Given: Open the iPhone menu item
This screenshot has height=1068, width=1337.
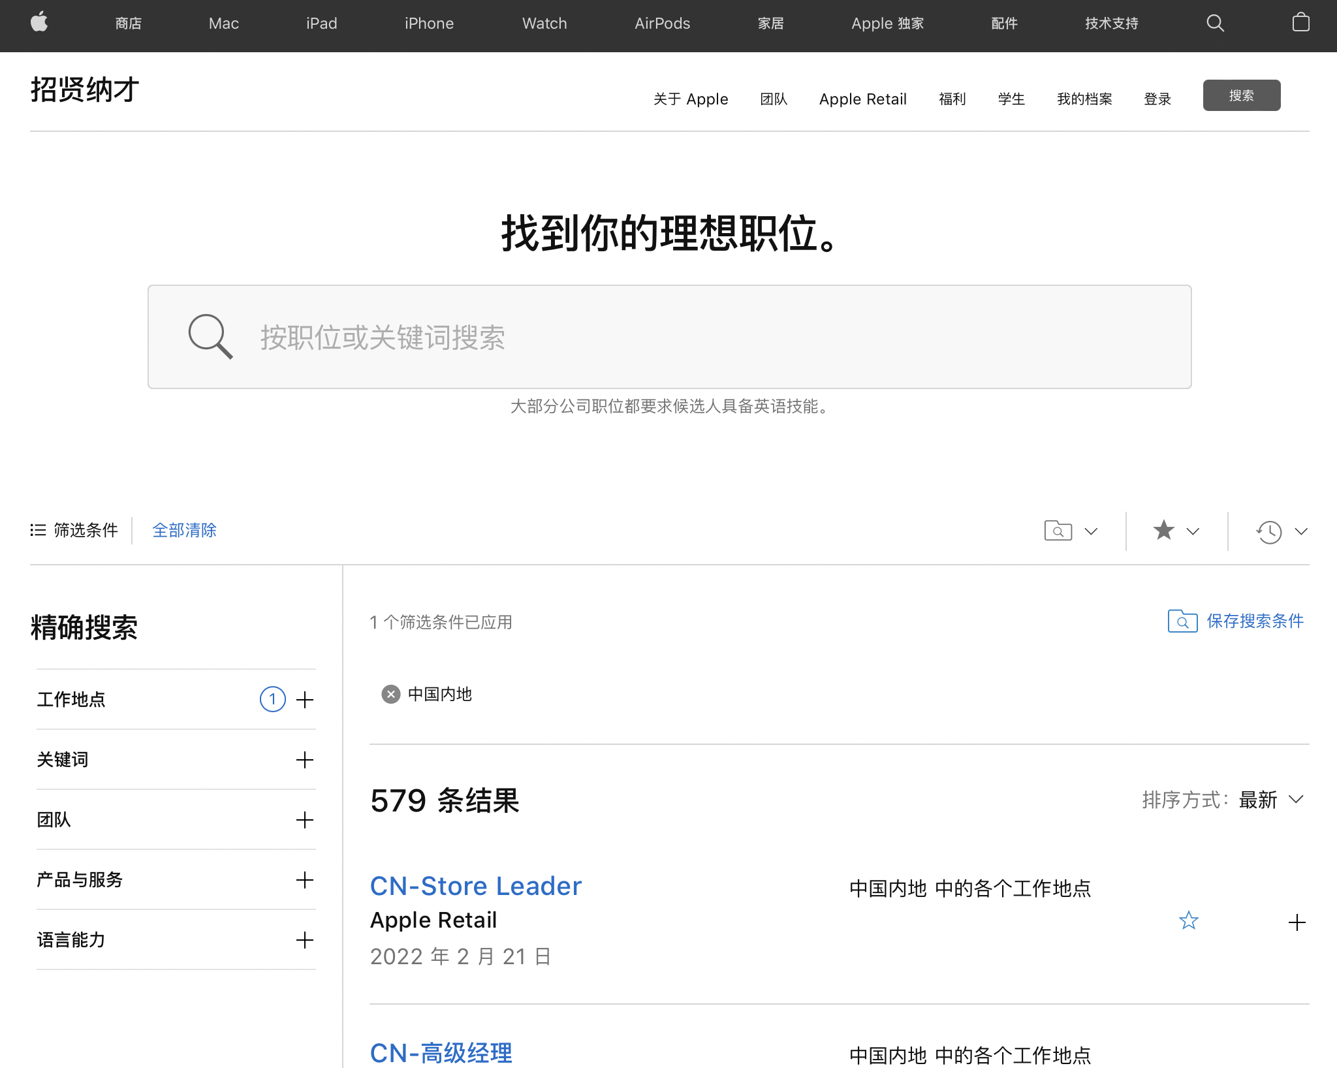Looking at the screenshot, I should pos(429,24).
